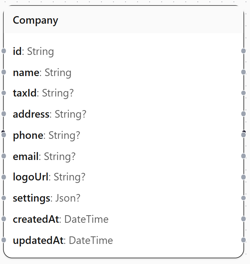The height and width of the screenshot is (264, 250).
Task: Select the phone: String? field
Action: (124, 135)
